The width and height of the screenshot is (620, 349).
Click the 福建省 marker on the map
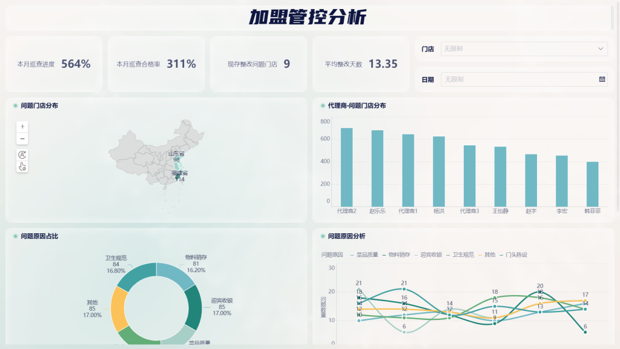[x=178, y=175]
